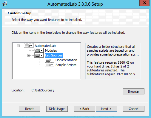
Task: Click the Sample Scripts feature drive icon
Action: coord(48,65)
